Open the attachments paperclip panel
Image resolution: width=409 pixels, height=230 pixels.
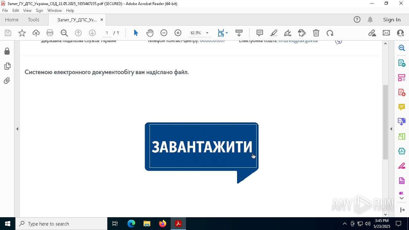click(x=7, y=81)
